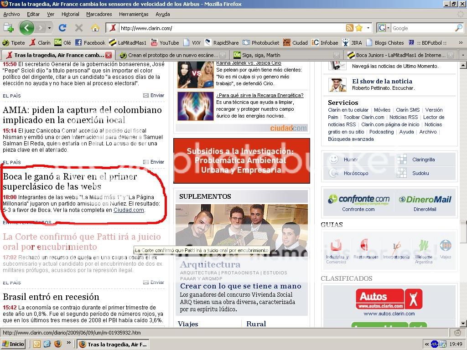Open the address bar URL history dropdown

click(x=368, y=28)
